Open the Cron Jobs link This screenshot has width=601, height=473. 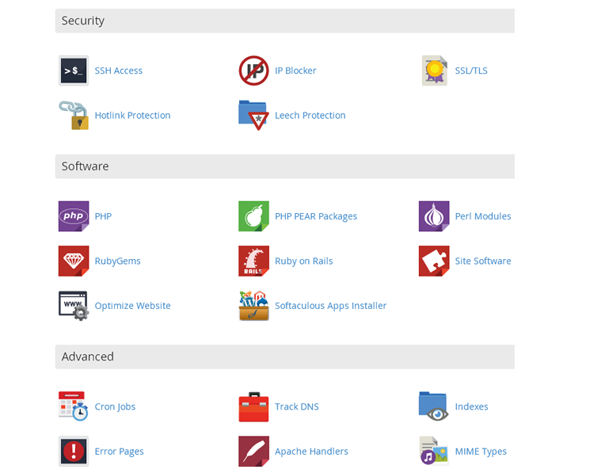click(115, 406)
